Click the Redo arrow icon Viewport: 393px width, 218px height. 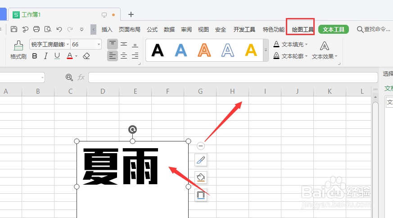click(70, 29)
